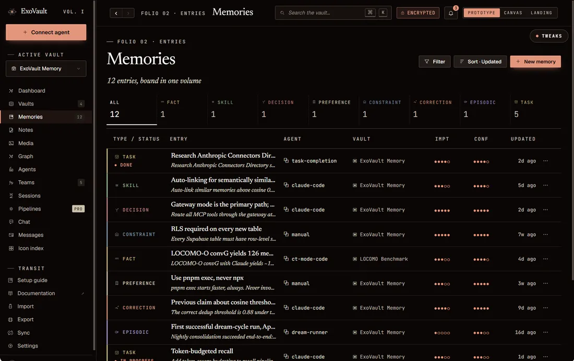Open more options for LOCOMO-O row

pyautogui.click(x=545, y=259)
